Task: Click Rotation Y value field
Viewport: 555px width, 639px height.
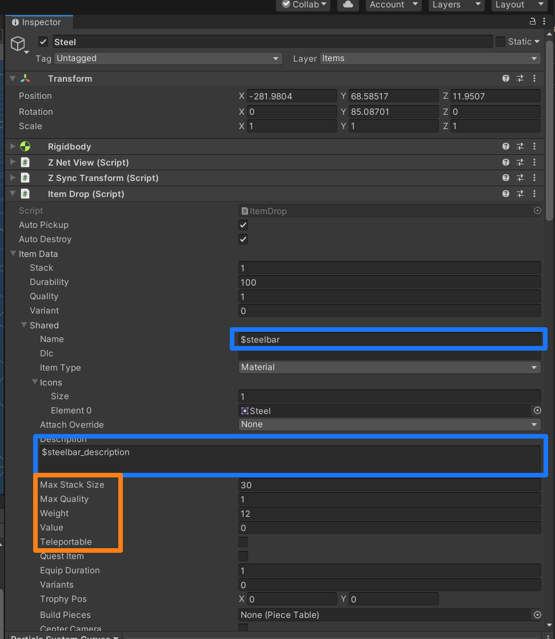Action: click(x=393, y=112)
